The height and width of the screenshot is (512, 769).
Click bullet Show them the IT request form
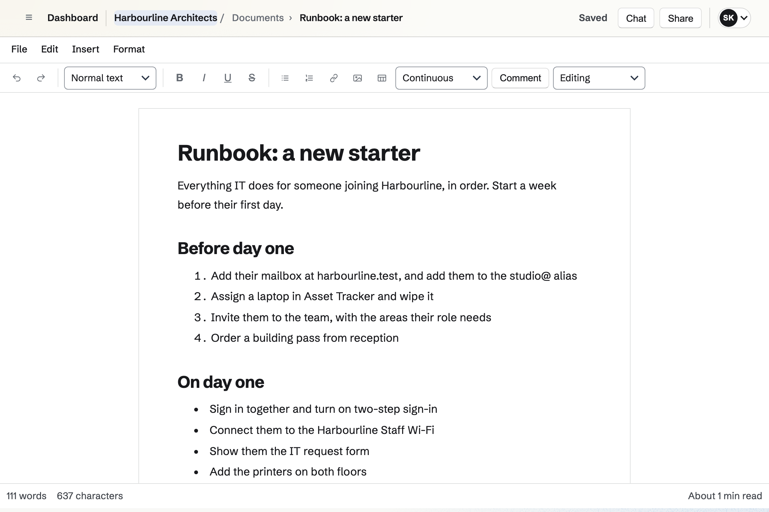(x=289, y=451)
